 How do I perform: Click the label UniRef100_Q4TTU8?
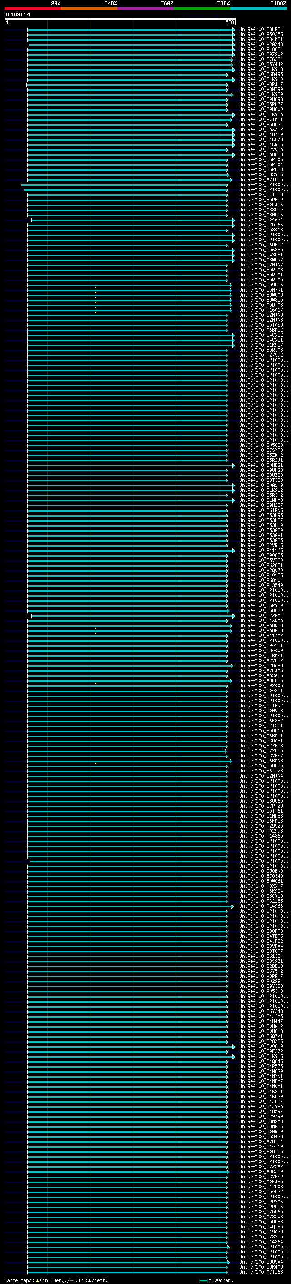point(261,195)
